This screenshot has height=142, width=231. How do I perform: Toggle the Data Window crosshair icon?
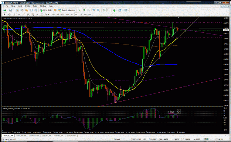coord(22,10)
